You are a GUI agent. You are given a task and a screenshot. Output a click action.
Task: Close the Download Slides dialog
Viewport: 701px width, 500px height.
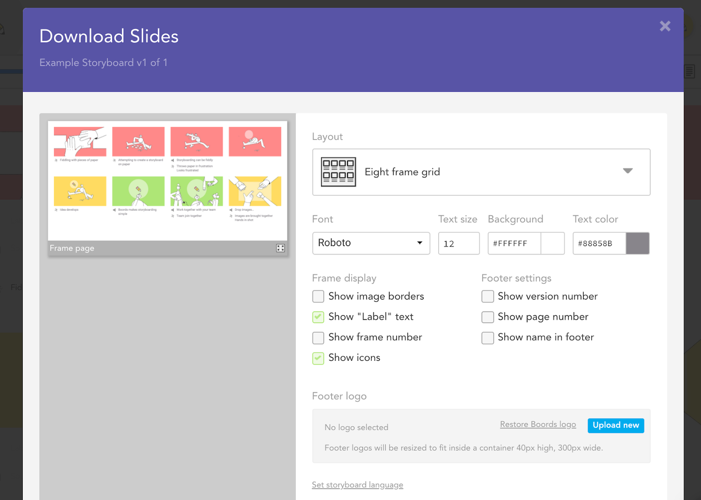click(665, 26)
